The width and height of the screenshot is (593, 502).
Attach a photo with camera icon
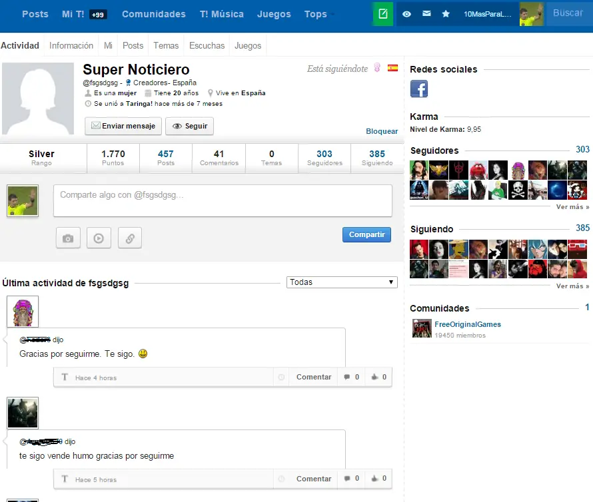pyautogui.click(x=68, y=238)
